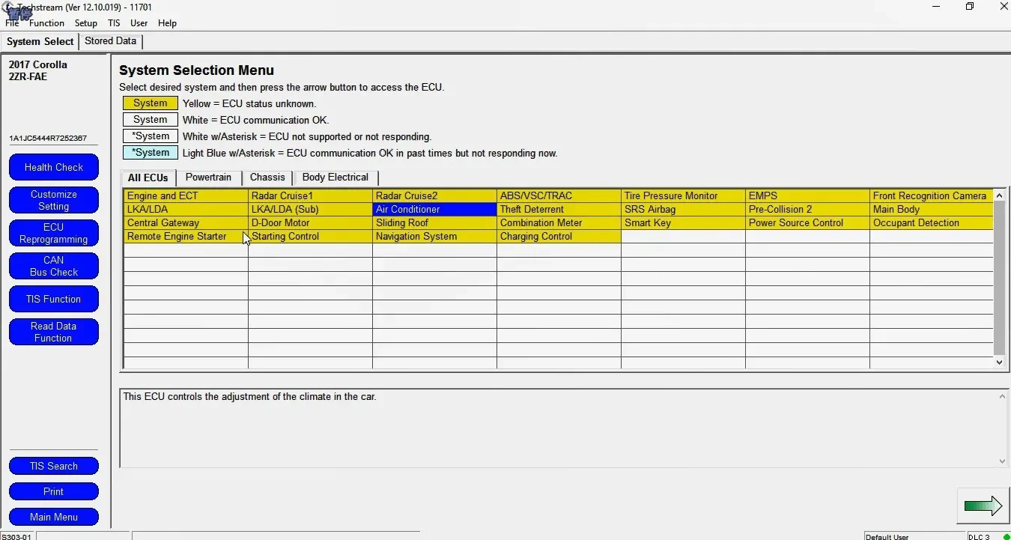
Task: Click the green arrow to access ECU
Action: (x=983, y=506)
